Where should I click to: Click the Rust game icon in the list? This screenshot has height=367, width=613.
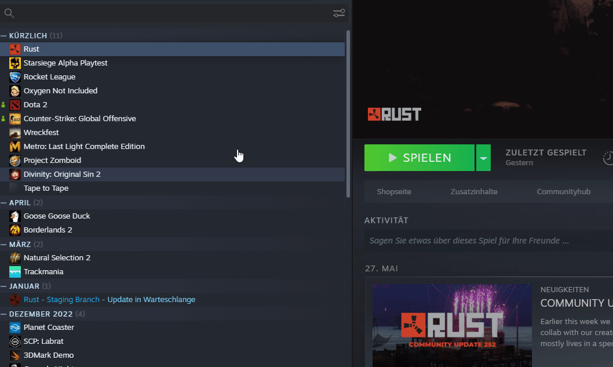(15, 49)
